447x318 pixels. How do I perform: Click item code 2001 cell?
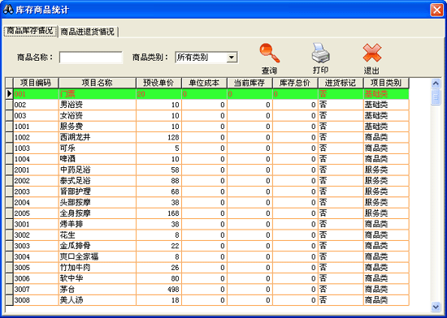36,170
